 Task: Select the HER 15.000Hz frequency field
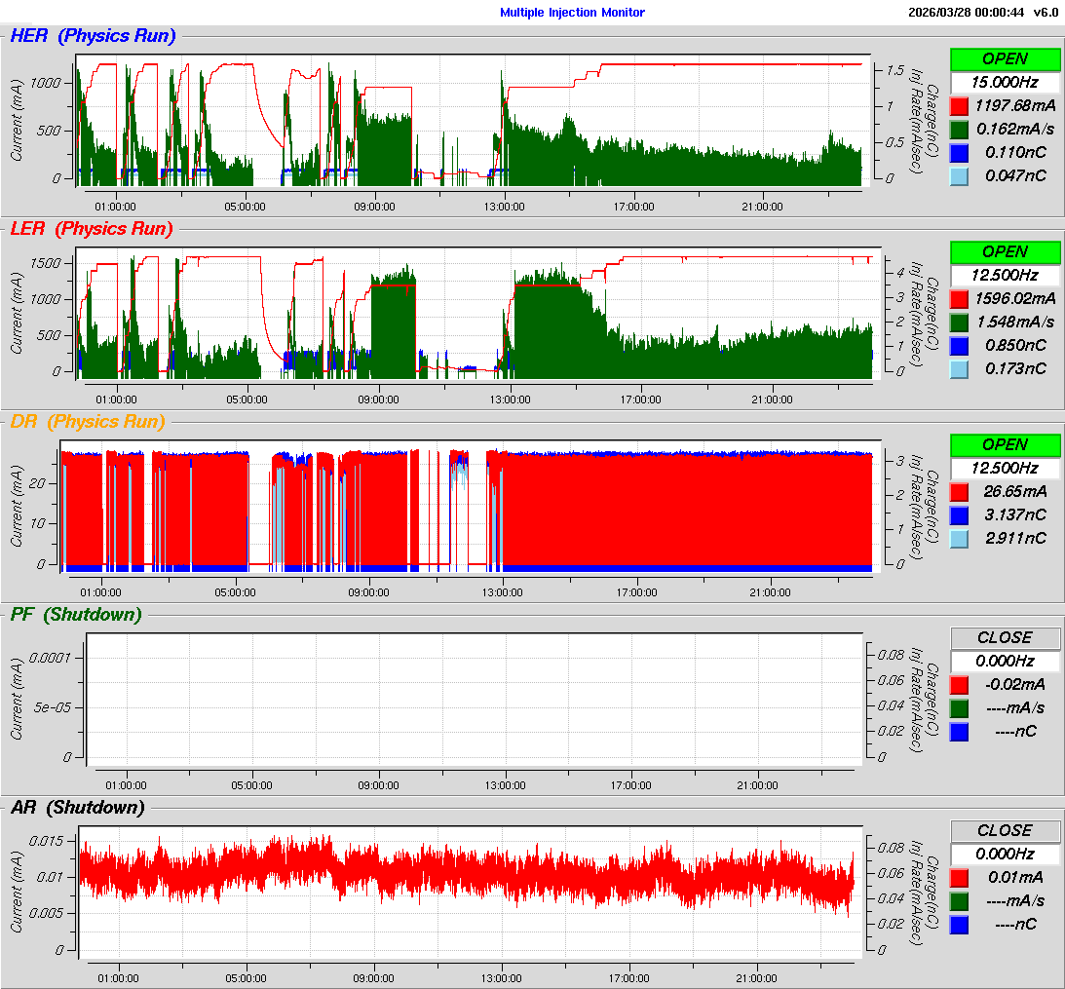pos(1005,82)
